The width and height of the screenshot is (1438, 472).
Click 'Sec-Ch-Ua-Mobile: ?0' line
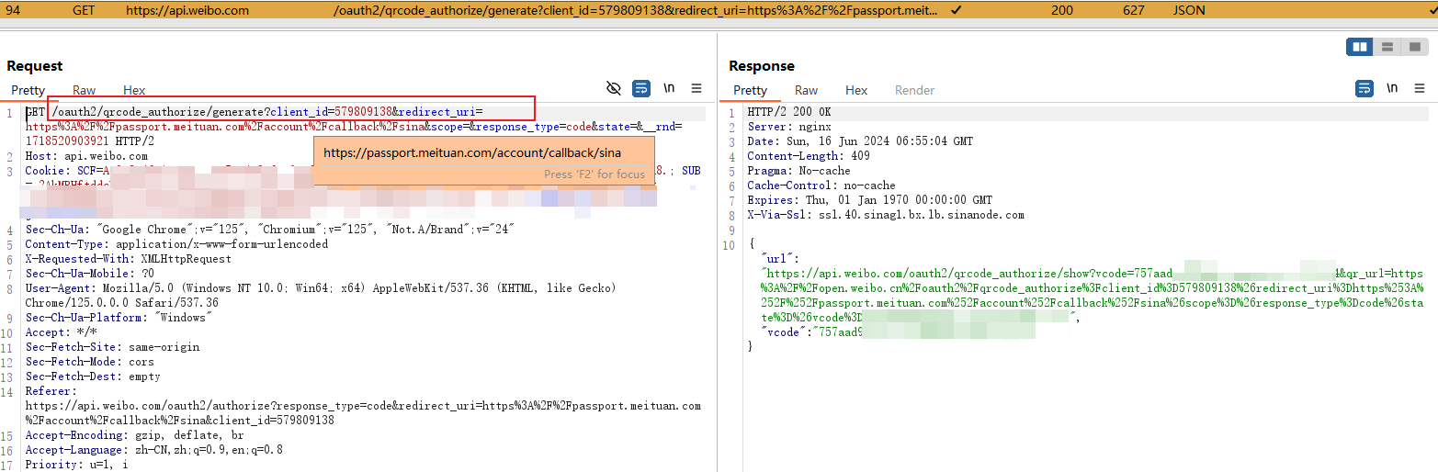[90, 274]
